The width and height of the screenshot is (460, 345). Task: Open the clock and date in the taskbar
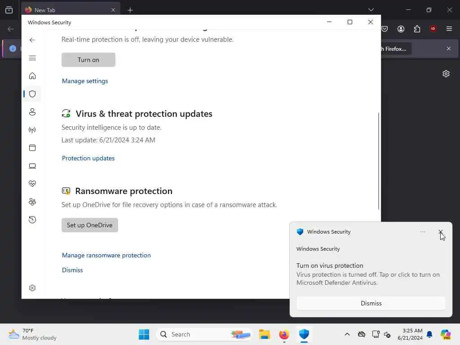(410, 334)
